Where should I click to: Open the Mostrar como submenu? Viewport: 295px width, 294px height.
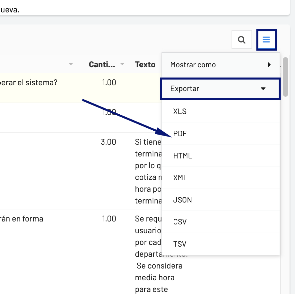220,65
